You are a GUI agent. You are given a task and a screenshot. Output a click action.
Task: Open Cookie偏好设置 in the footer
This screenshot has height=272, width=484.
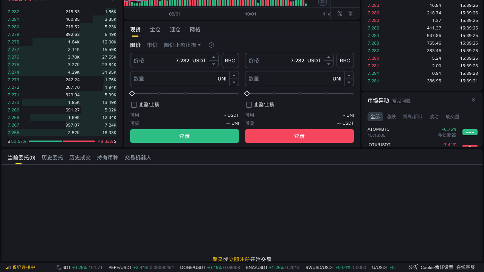(437, 267)
